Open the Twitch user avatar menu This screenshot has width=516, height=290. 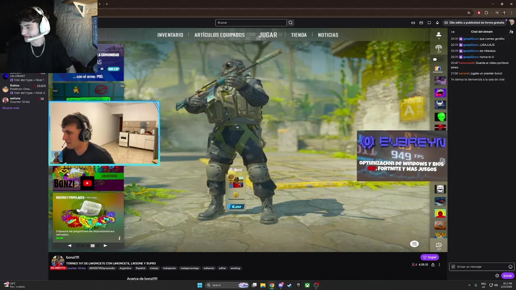click(x=512, y=23)
